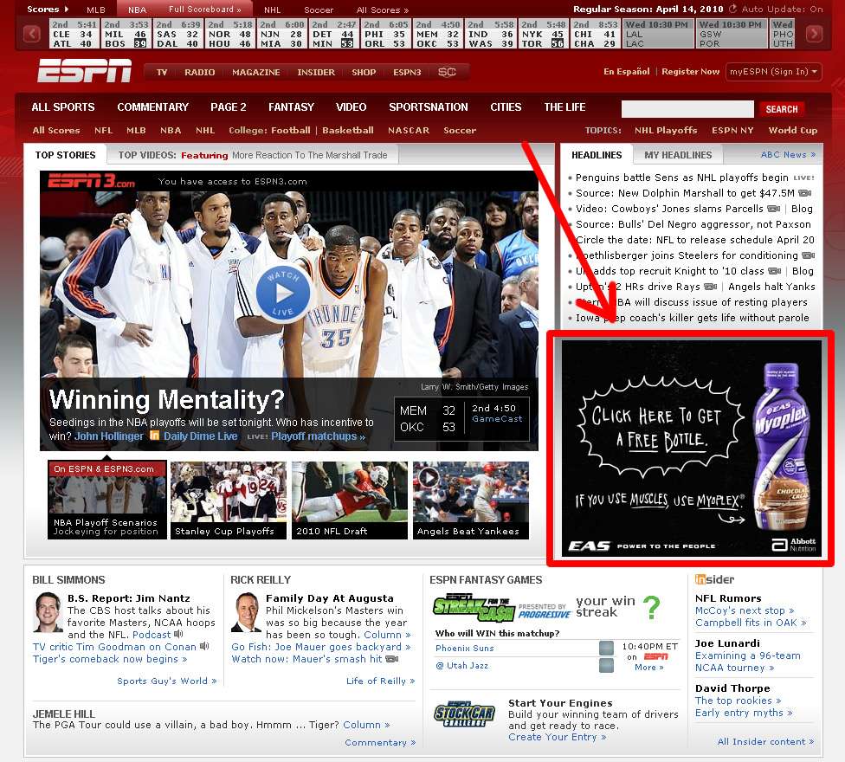Image resolution: width=845 pixels, height=762 pixels.
Task: Click the video icon beside Roethlisberger headline
Action: pyautogui.click(x=808, y=255)
